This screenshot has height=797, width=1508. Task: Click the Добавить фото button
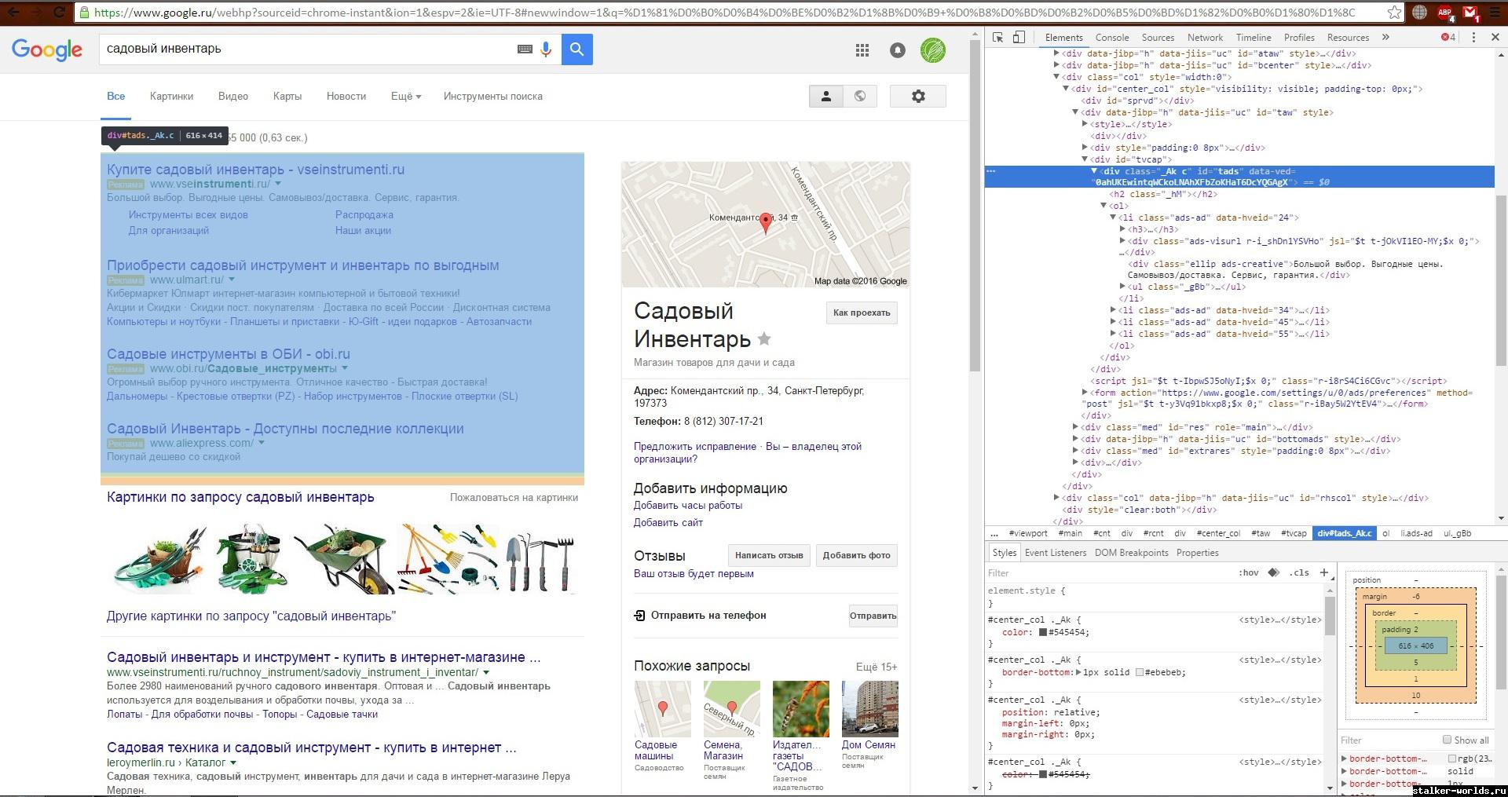(x=856, y=555)
